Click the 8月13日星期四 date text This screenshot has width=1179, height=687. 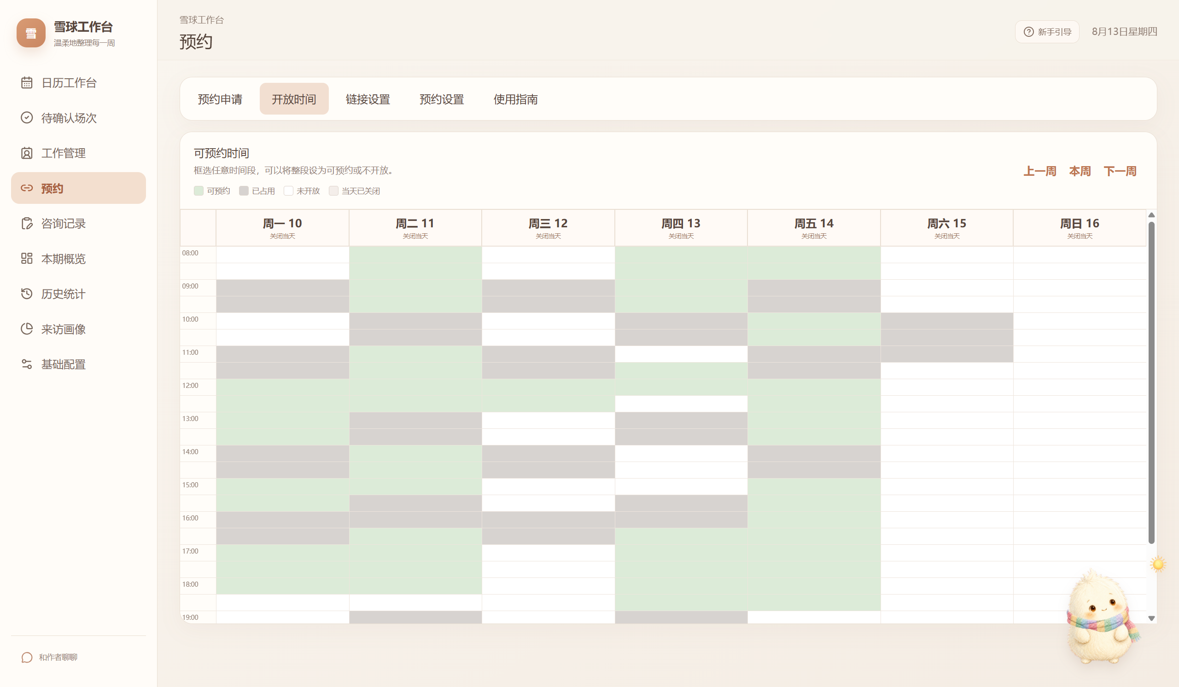[x=1124, y=32]
